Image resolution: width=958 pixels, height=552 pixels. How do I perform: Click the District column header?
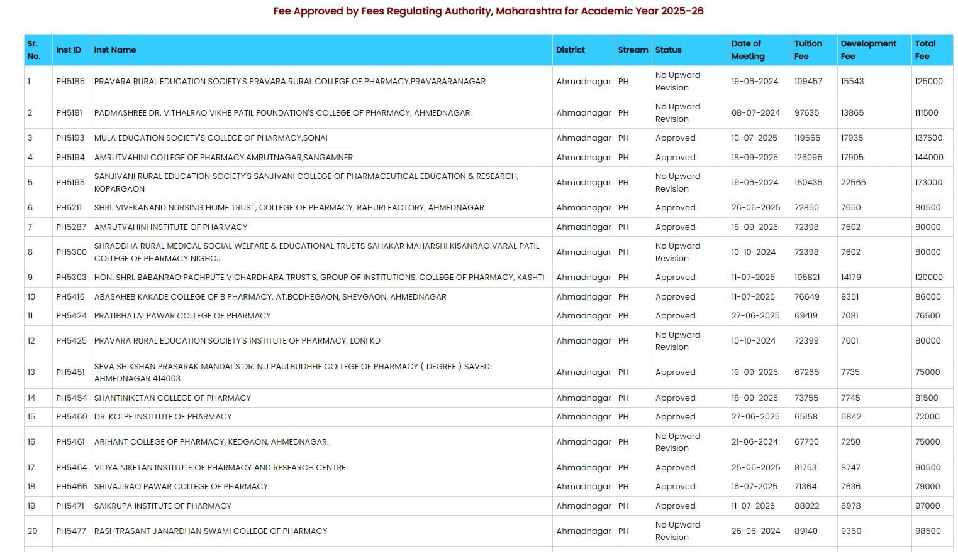(570, 50)
